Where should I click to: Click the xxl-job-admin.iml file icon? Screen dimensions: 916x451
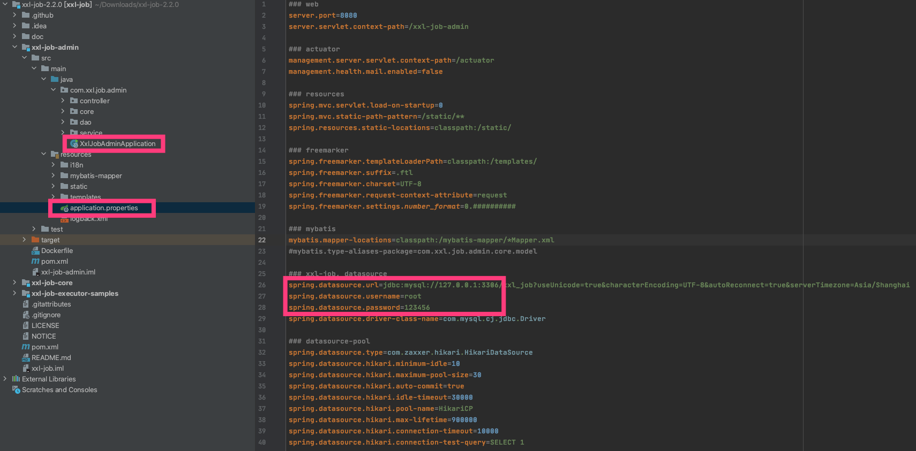(x=35, y=272)
